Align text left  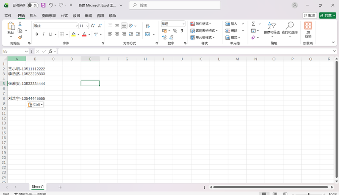tap(110, 34)
